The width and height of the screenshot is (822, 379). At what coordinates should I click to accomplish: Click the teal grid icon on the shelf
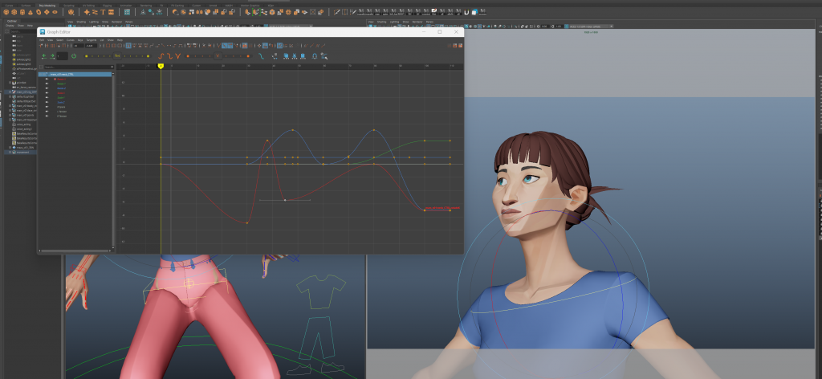point(128,12)
